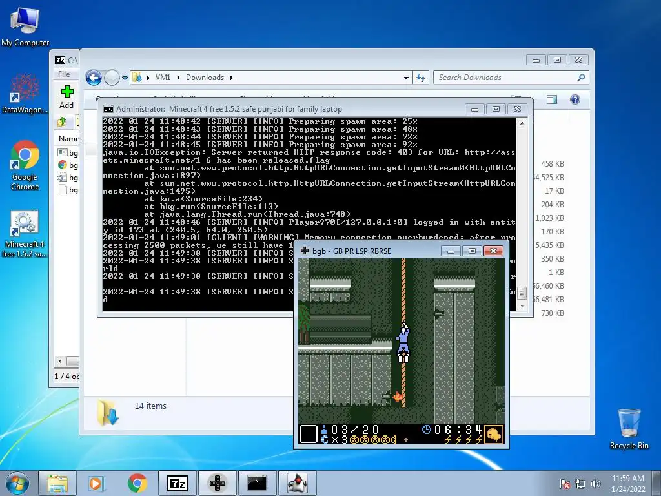
Task: Switch to the Java taskbar icon
Action: tap(297, 483)
